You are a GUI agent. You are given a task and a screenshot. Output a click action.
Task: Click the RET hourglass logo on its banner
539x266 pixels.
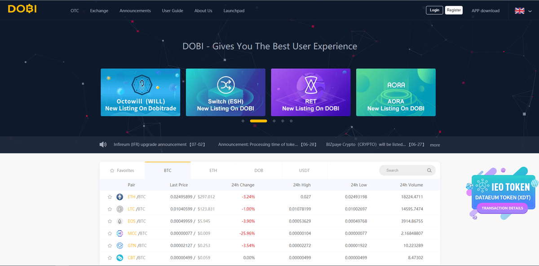pyautogui.click(x=310, y=85)
